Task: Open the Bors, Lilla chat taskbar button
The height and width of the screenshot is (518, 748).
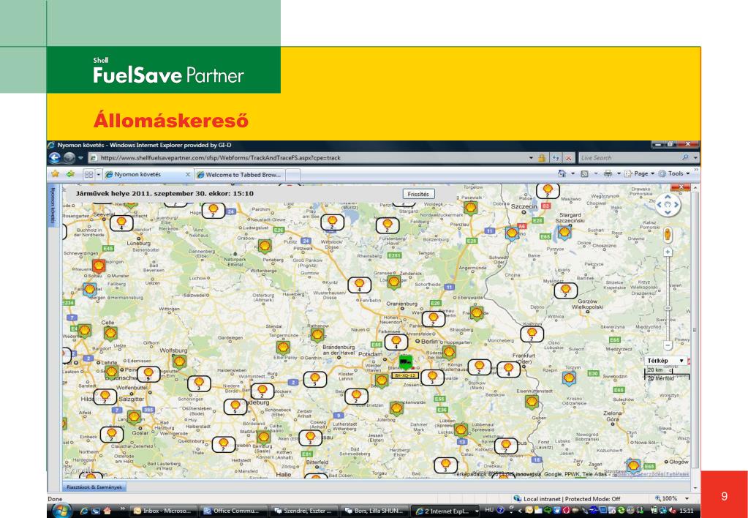Action: click(x=375, y=511)
